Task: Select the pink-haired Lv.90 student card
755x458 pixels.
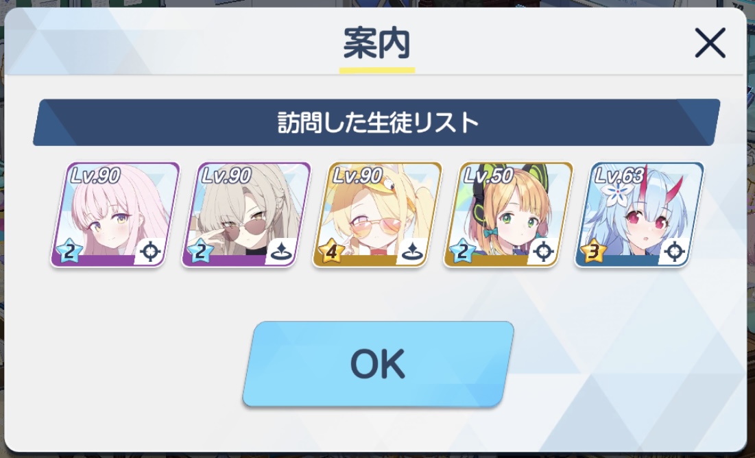Action: point(115,215)
